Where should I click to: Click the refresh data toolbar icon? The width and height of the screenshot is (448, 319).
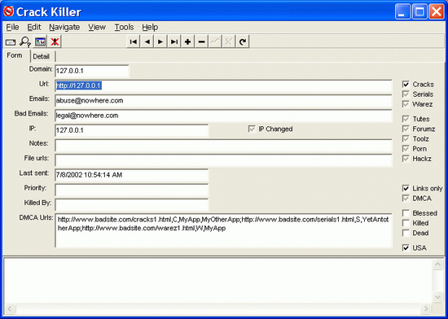[243, 42]
